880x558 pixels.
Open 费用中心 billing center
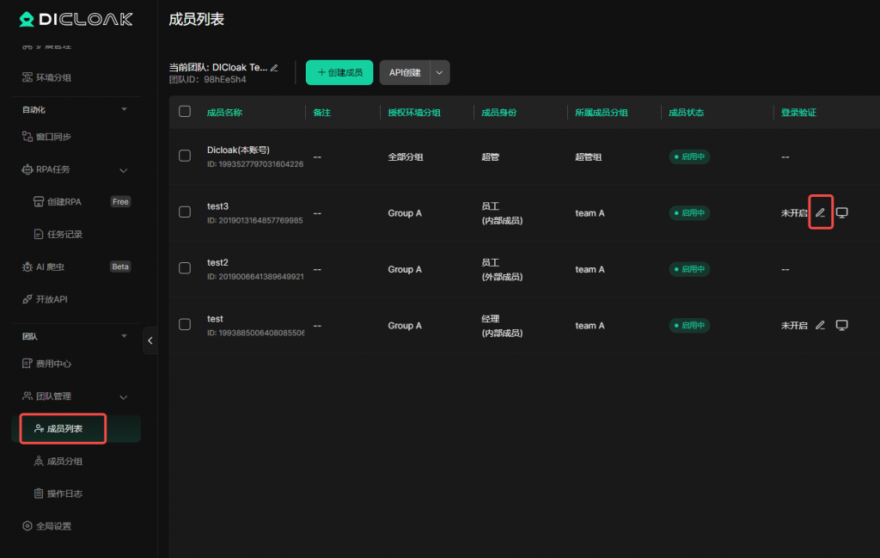pyautogui.click(x=53, y=364)
